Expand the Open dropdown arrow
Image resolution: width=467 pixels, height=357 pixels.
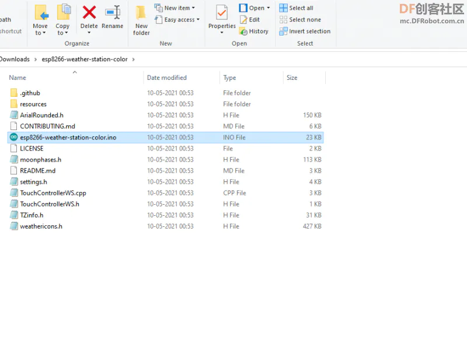pos(269,8)
